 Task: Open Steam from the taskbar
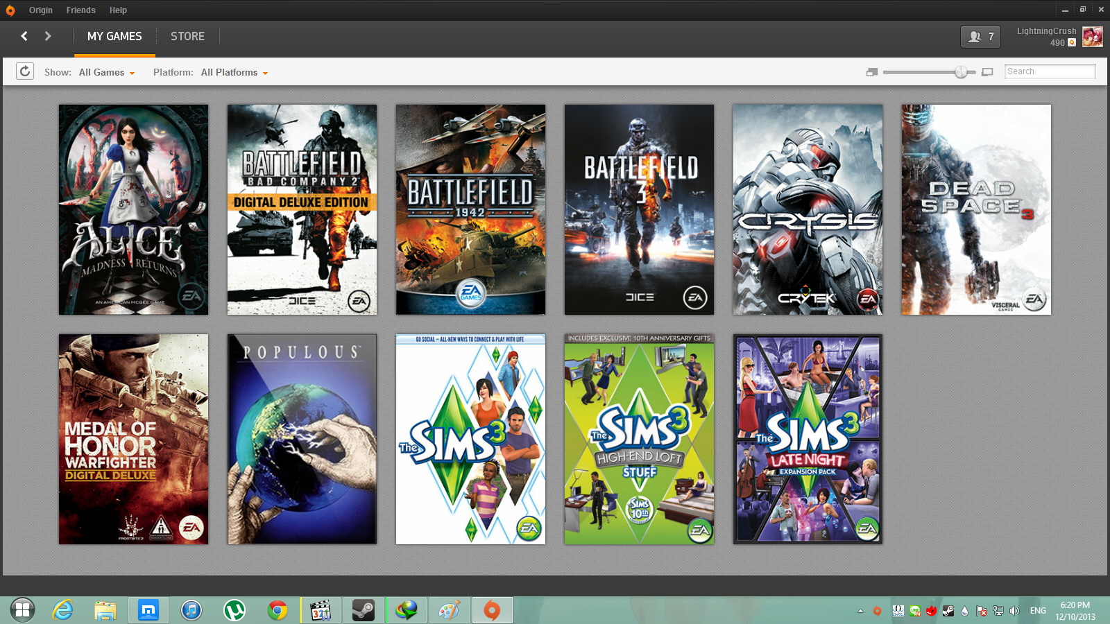click(x=364, y=610)
